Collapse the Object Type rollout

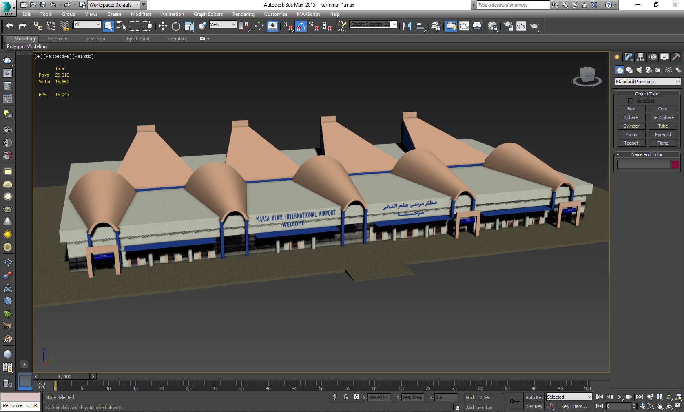(x=647, y=94)
